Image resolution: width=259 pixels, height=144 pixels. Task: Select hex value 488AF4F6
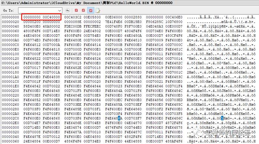point(174,141)
